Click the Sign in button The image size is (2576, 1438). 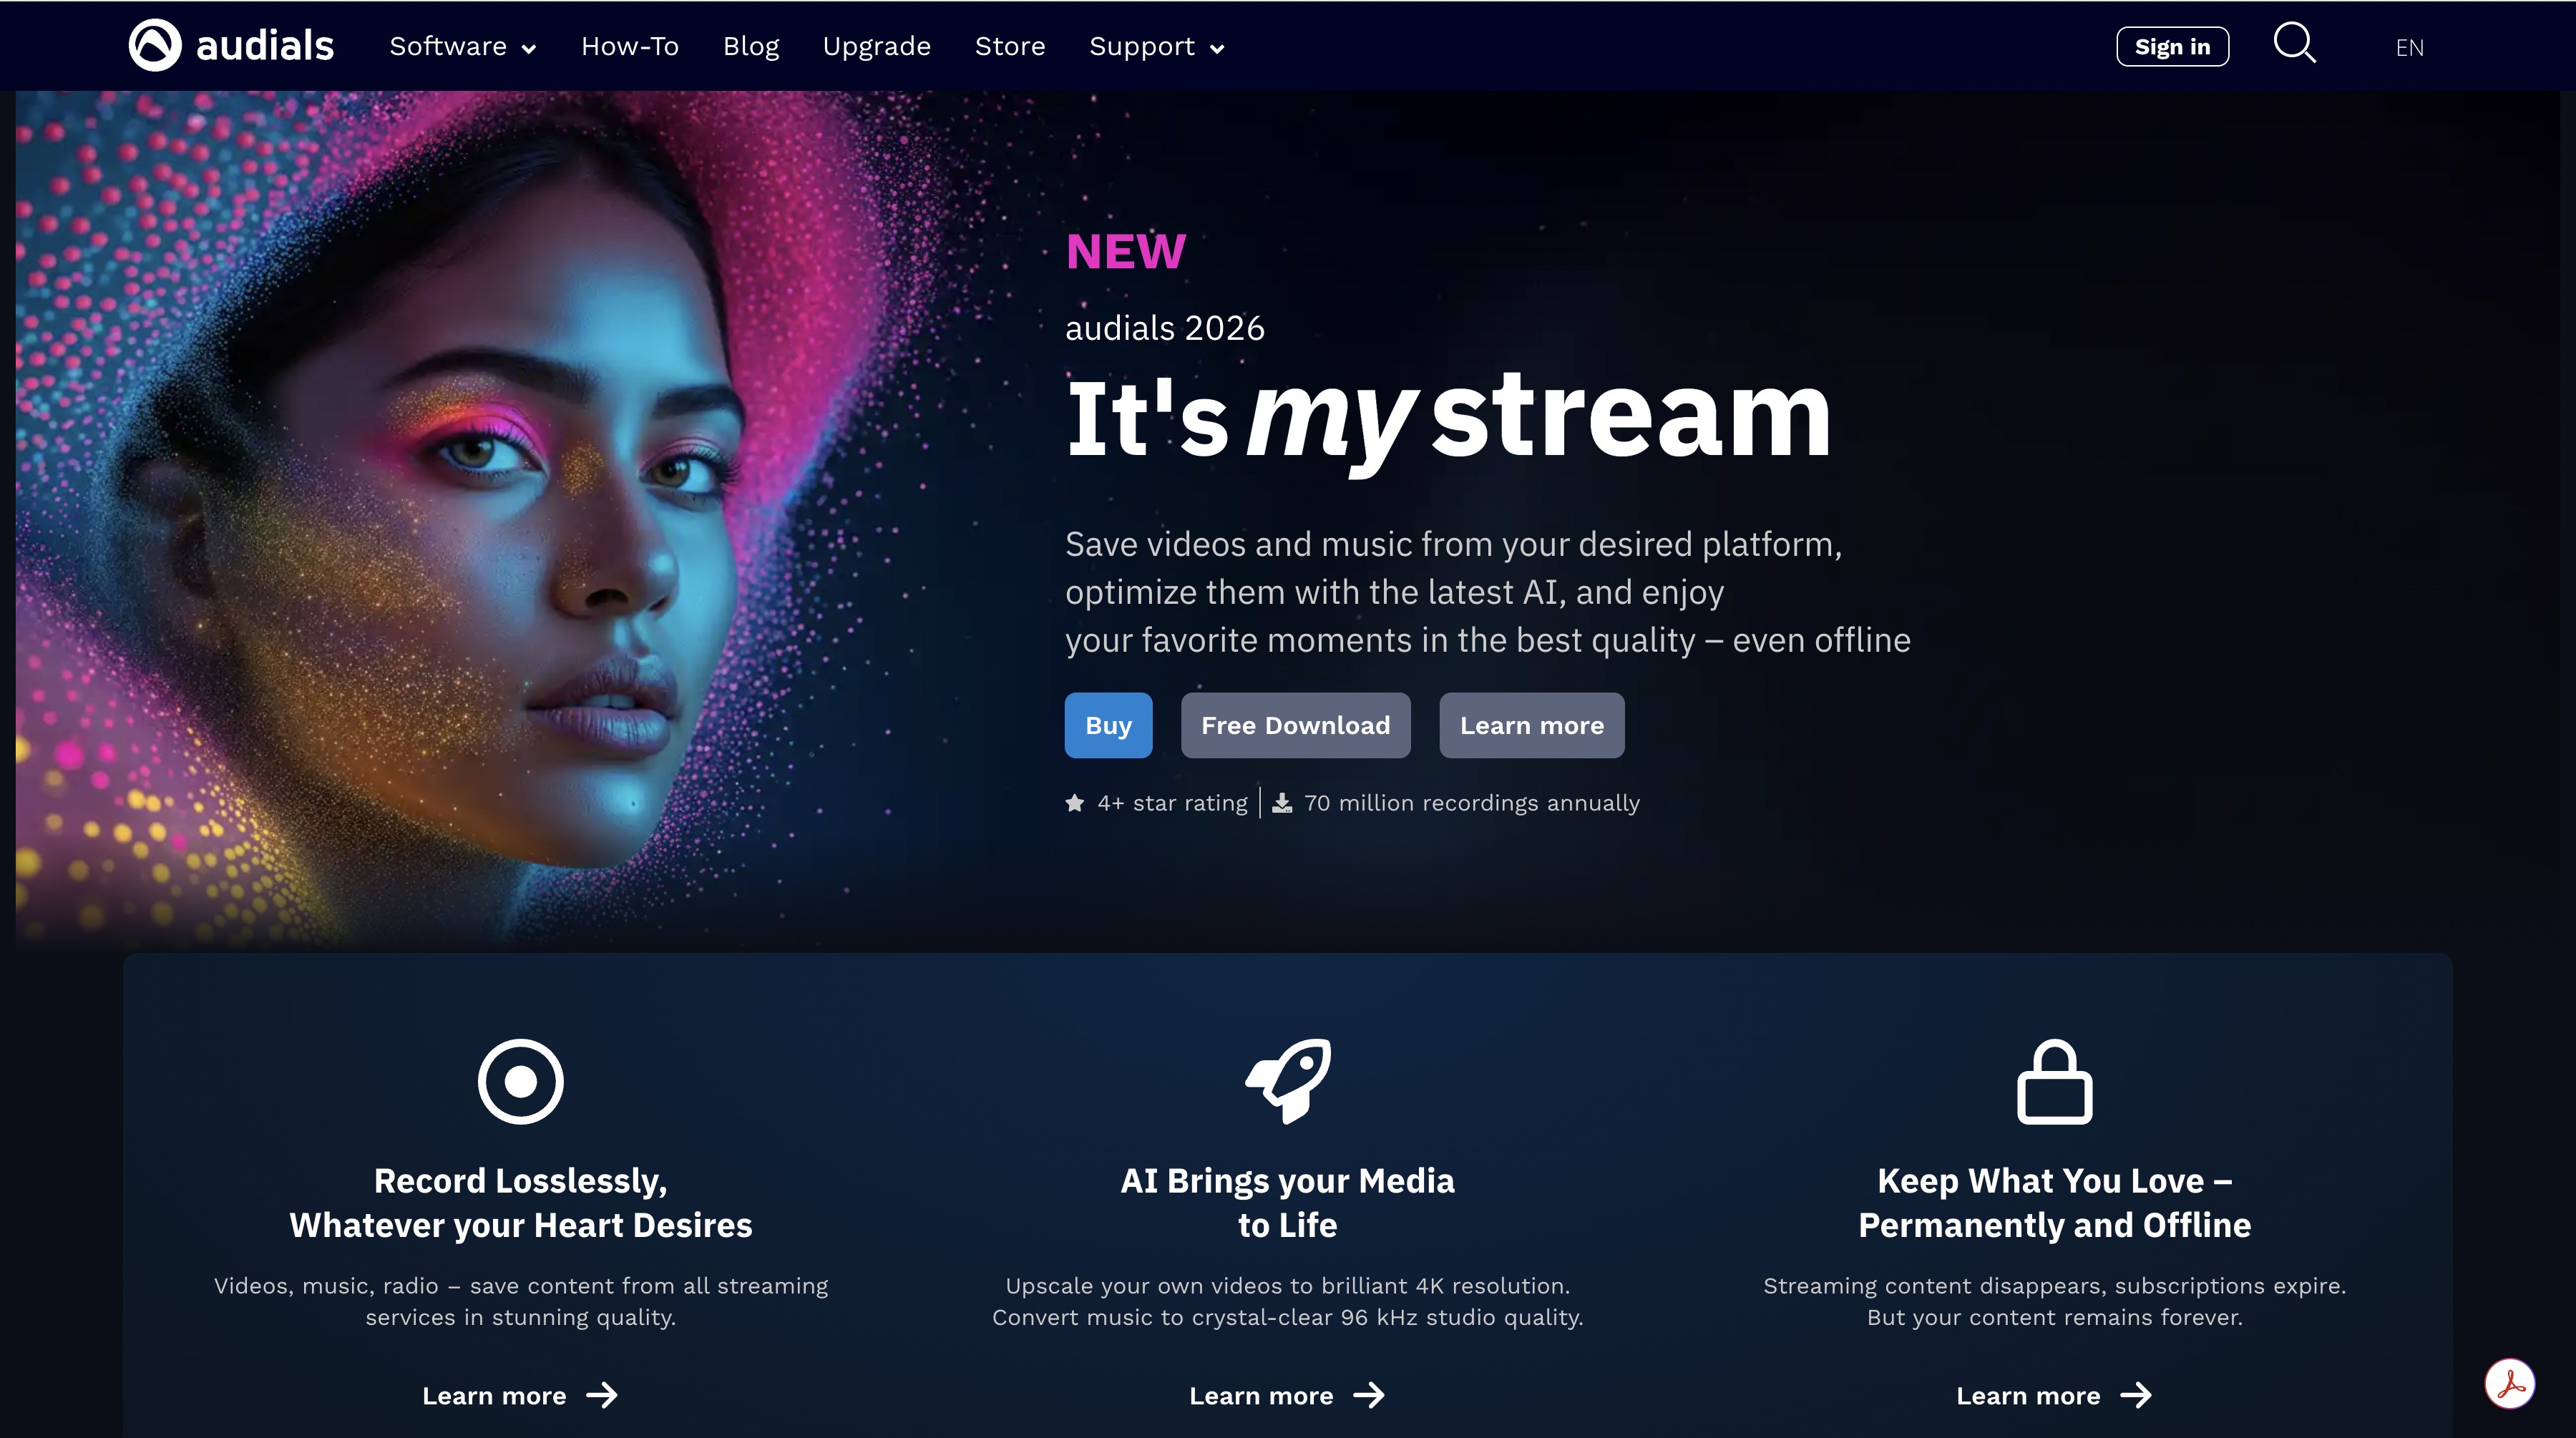click(x=2172, y=45)
